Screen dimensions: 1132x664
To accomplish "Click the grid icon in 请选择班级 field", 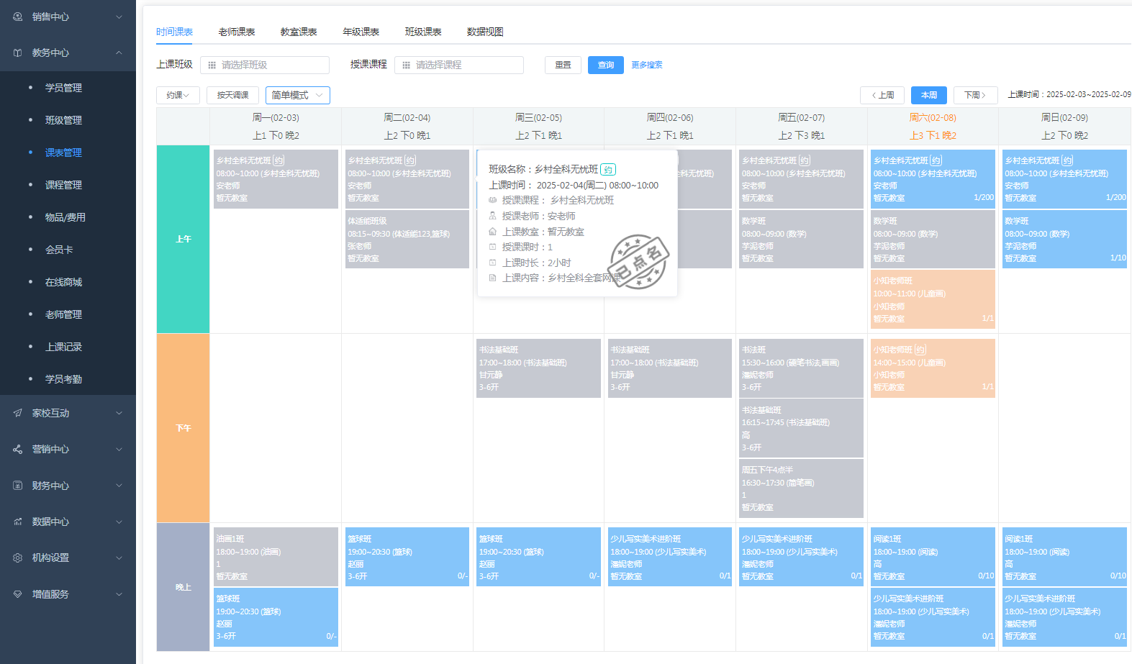I will [212, 65].
